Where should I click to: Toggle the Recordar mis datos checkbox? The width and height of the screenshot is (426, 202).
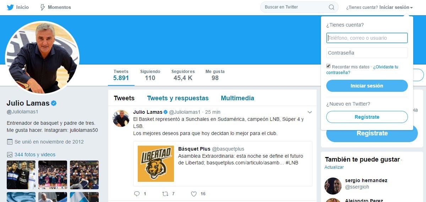click(x=328, y=66)
